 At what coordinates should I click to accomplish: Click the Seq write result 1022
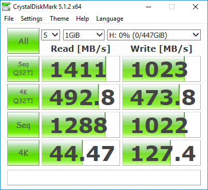[161, 125]
